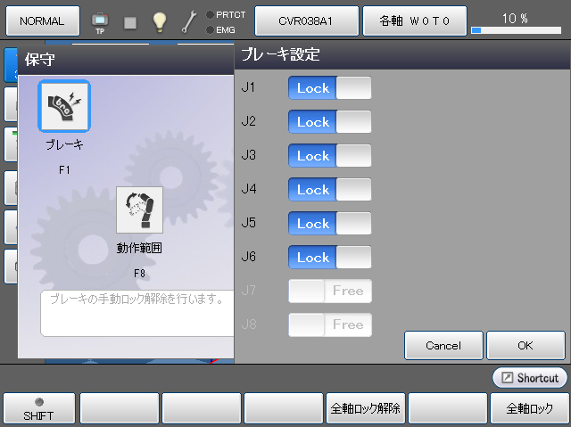
Task: Toggle the J3 brake Lock switch
Action: click(329, 156)
